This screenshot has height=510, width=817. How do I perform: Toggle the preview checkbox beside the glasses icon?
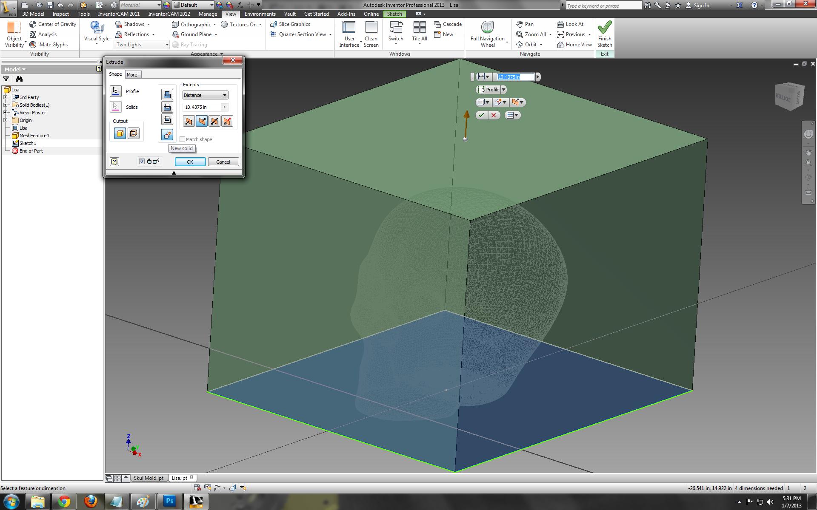[142, 161]
